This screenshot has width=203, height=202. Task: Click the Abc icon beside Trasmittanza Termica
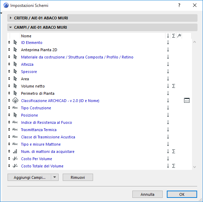click(x=15, y=129)
